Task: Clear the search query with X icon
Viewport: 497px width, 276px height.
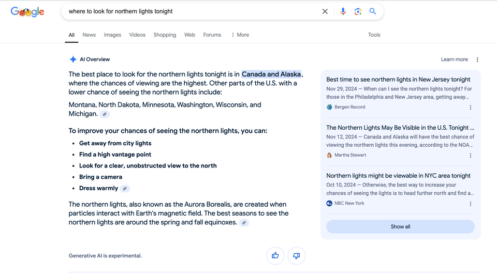Action: tap(325, 11)
